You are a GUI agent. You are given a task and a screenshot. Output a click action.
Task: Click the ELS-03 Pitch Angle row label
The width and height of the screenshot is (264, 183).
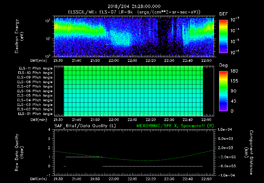35,105
